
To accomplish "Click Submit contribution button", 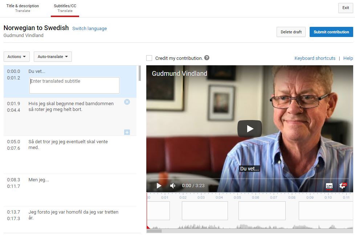I will tap(331, 32).
